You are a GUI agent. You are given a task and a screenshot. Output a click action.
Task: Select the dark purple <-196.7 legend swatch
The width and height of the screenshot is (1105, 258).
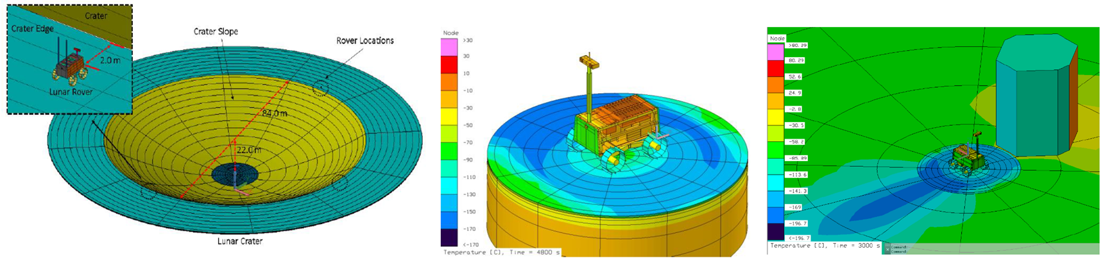point(775,232)
